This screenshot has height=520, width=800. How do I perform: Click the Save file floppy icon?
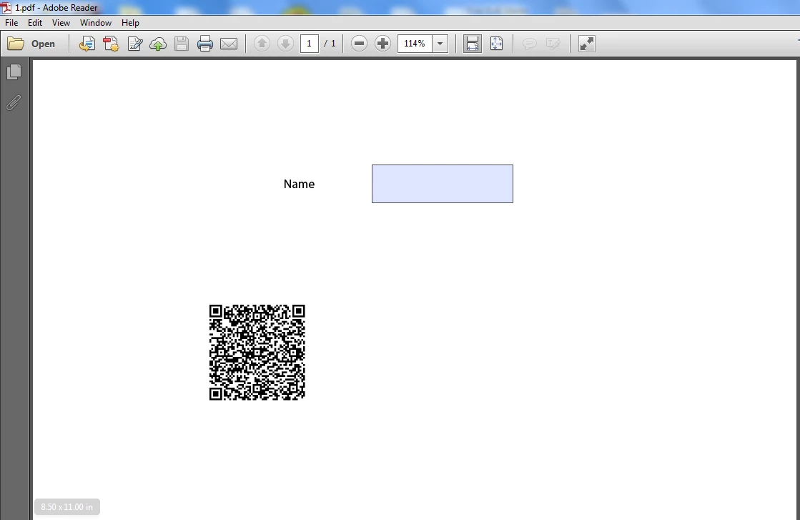(182, 44)
